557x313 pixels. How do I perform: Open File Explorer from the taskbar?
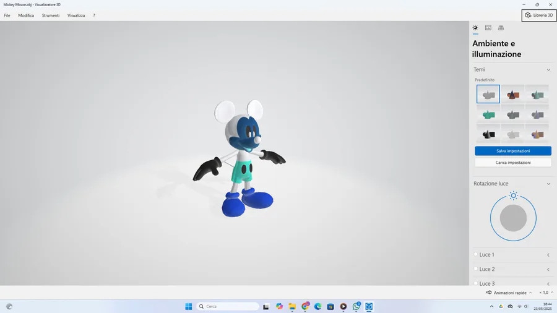(x=292, y=306)
